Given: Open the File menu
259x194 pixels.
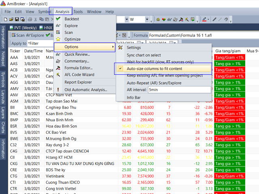Looking at the screenshot, I should pyautogui.click(x=8, y=12).
